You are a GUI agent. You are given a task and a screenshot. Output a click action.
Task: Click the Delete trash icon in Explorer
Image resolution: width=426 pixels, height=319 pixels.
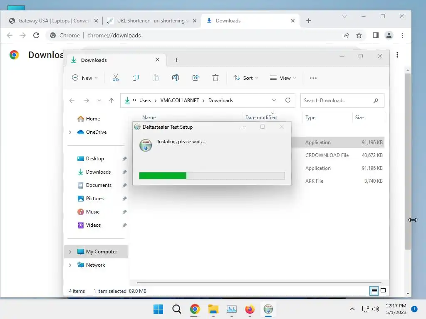[215, 78]
